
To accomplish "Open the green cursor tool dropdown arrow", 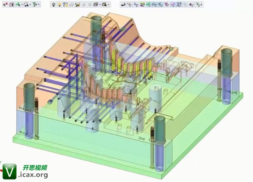I will 22,5.
